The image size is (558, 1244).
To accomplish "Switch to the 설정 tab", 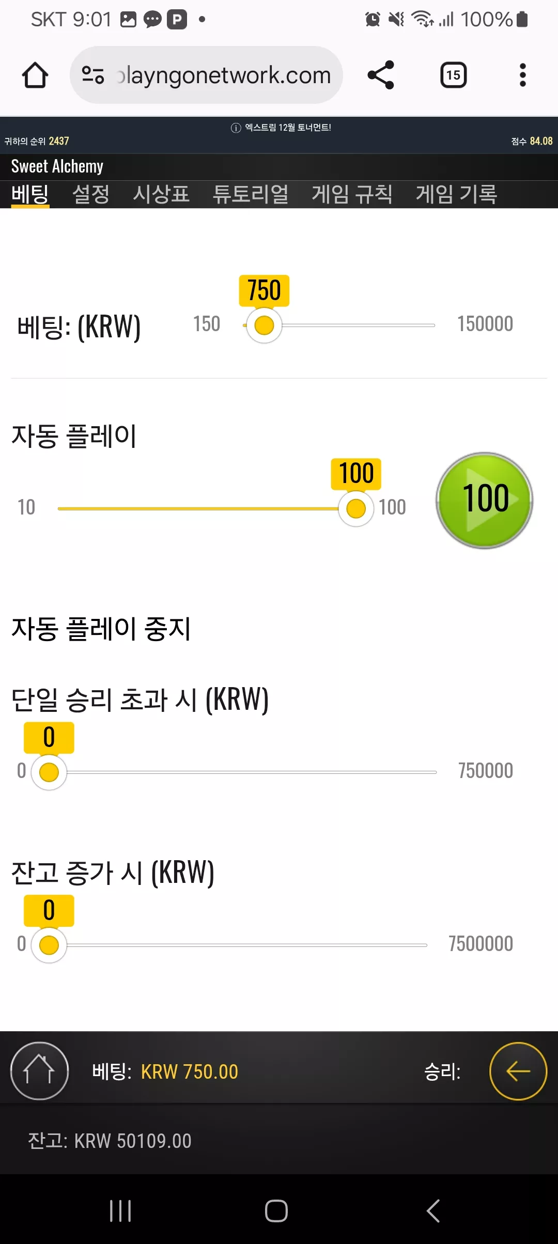I will coord(91,194).
